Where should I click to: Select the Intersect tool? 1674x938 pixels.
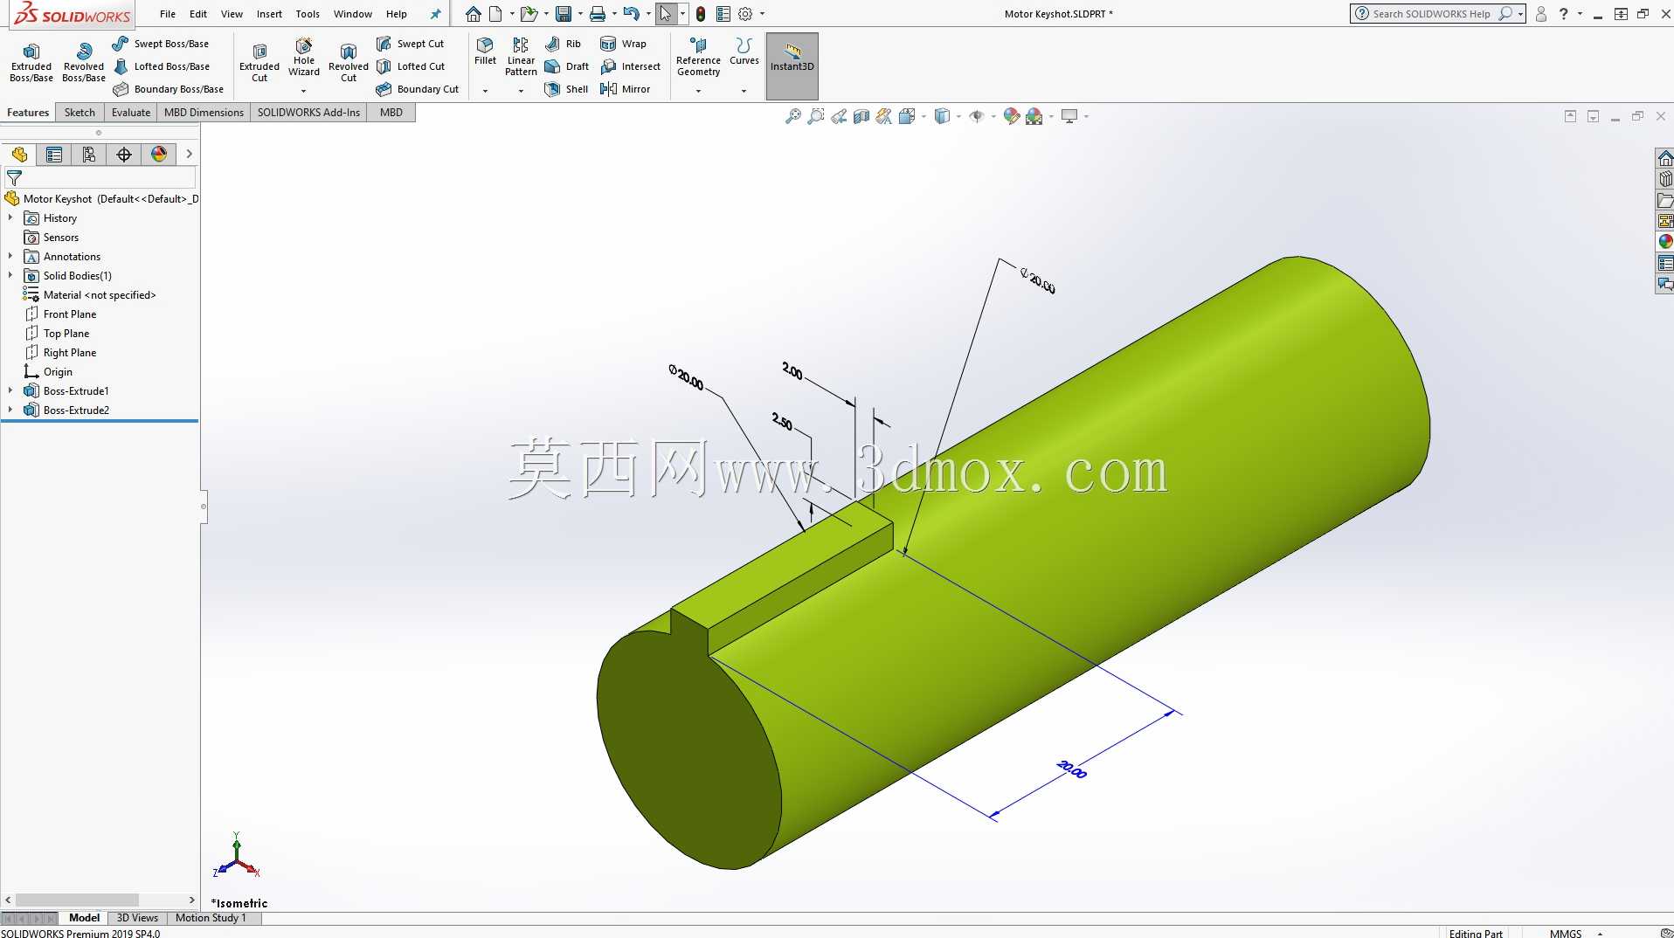click(x=631, y=66)
